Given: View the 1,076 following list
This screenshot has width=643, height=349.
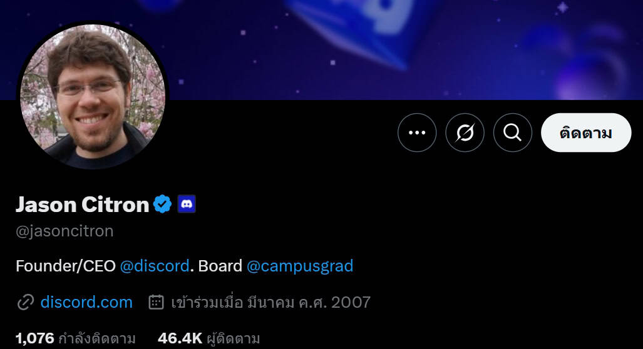Looking at the screenshot, I should click(76, 338).
